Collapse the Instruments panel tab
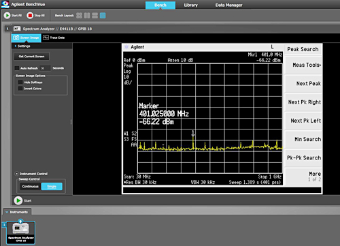 (17, 212)
